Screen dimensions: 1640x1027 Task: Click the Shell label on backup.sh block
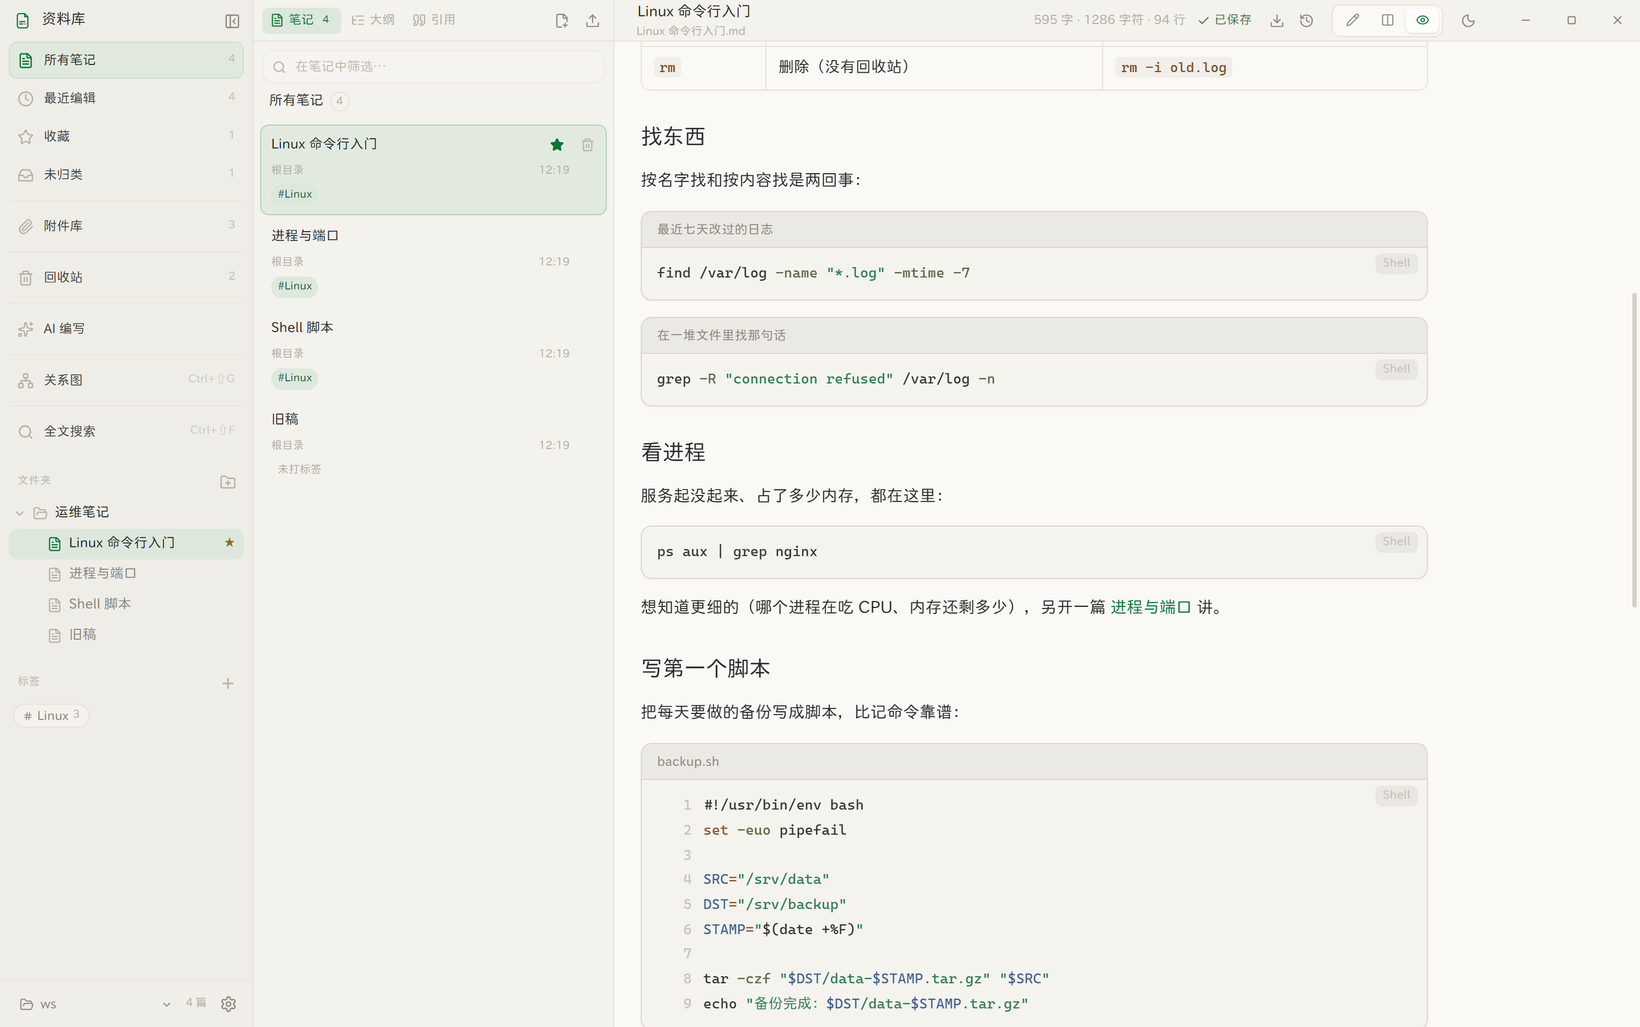click(1396, 795)
